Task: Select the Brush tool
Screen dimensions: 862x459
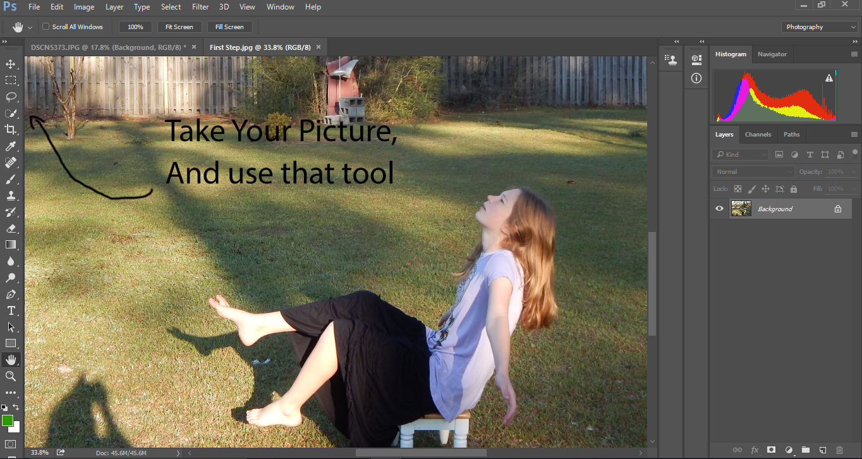Action: [x=11, y=179]
